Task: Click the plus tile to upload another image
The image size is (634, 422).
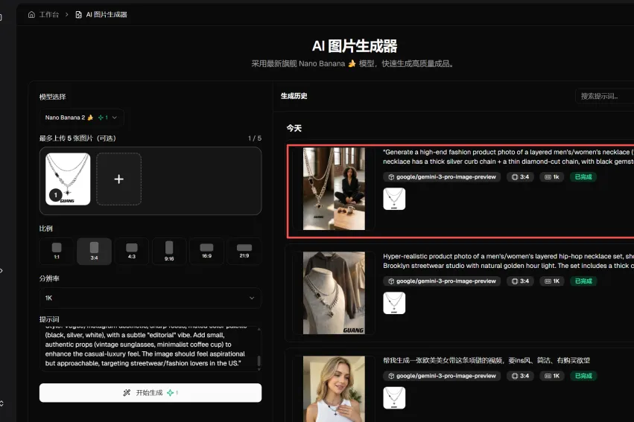Action: click(x=118, y=179)
